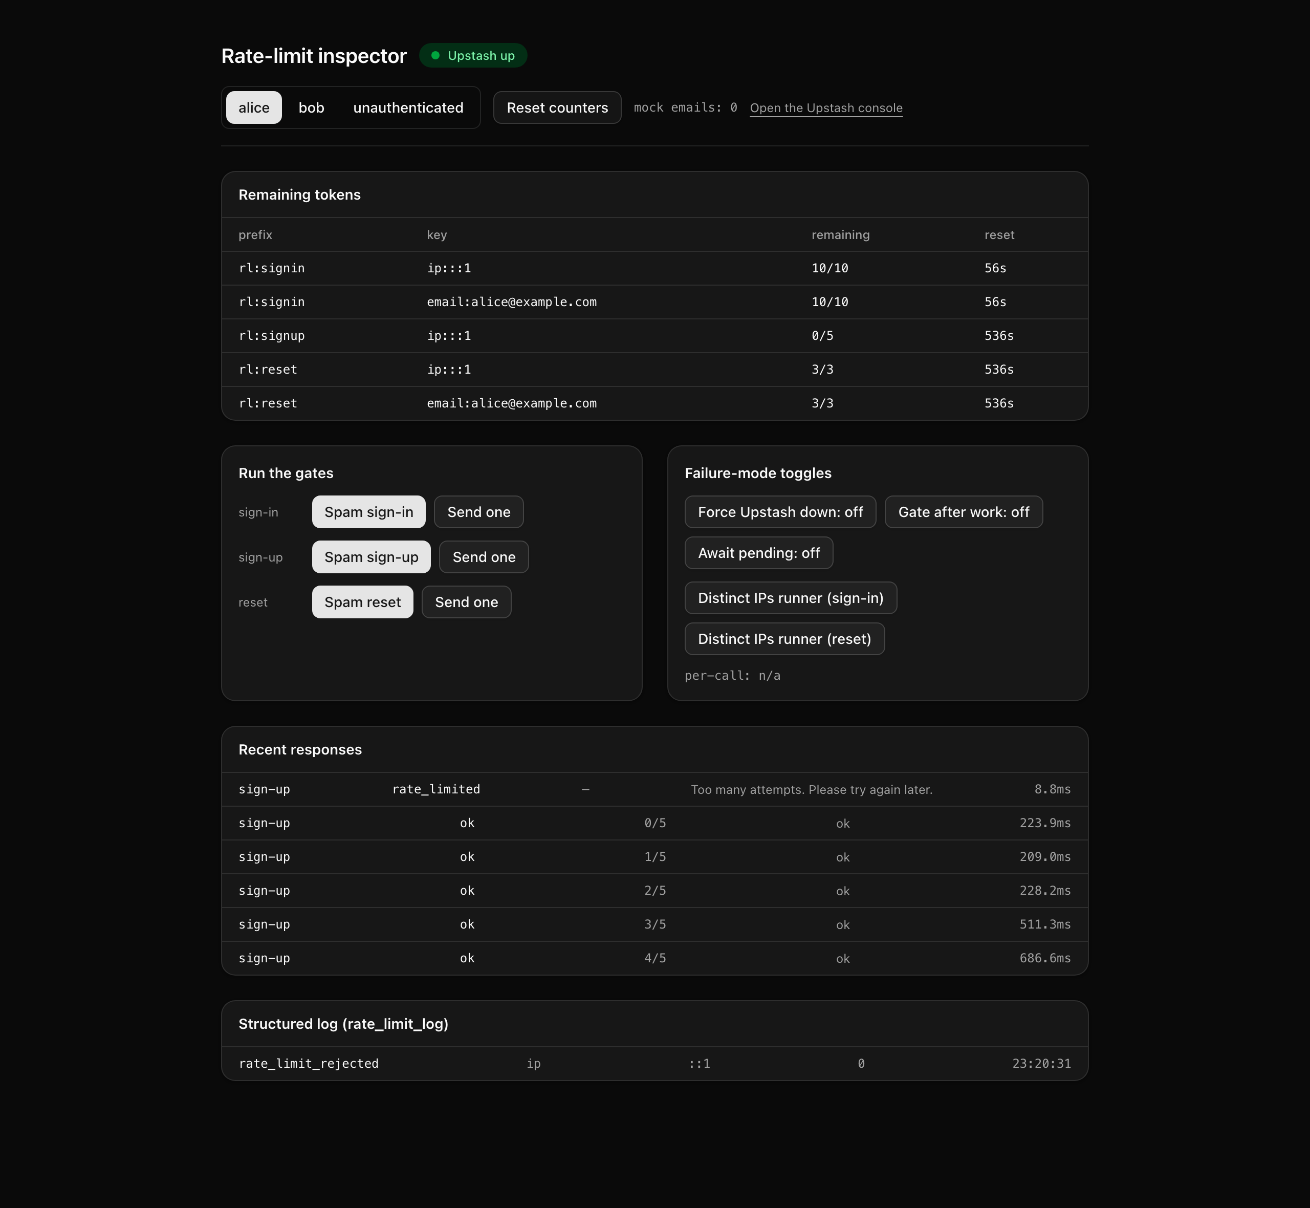Click the Rate-limit inspector heading
The image size is (1310, 1208).
314,56
